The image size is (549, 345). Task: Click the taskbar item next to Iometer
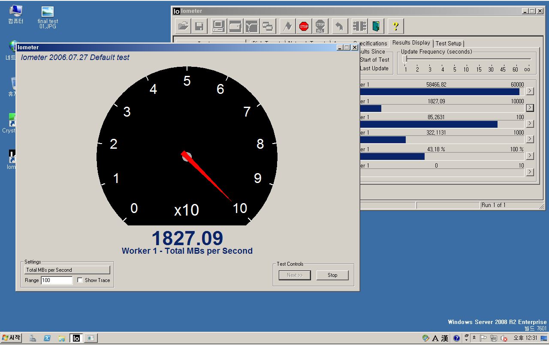[x=90, y=338]
